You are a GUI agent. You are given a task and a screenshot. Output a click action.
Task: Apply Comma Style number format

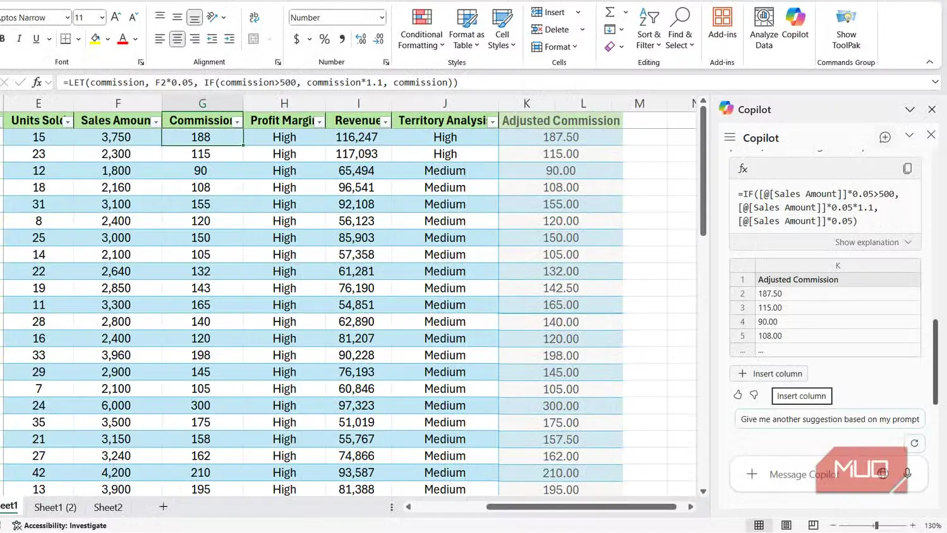coord(342,39)
